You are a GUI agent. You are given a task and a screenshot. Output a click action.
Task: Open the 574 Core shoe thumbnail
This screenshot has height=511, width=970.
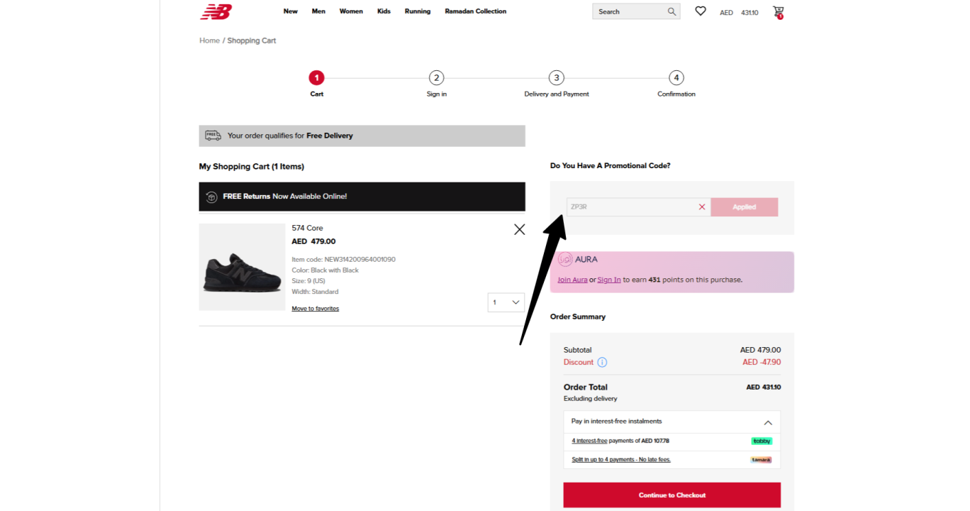242,268
